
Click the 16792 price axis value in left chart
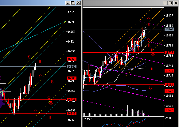(72, 81)
